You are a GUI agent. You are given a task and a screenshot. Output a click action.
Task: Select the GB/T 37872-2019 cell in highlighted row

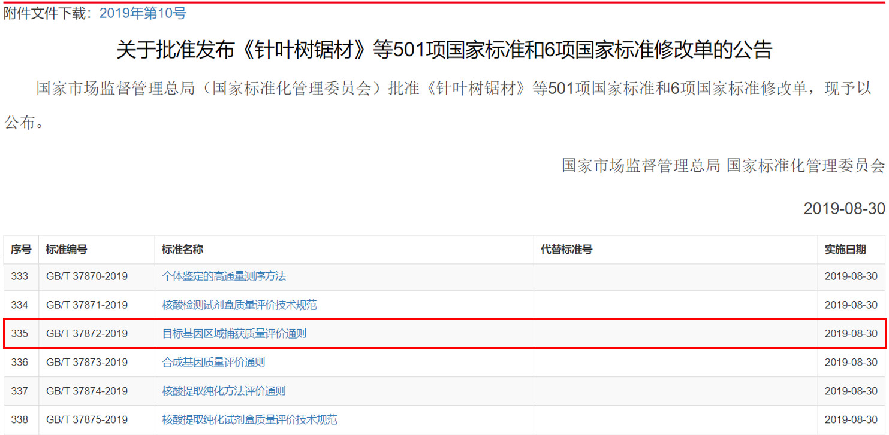[x=87, y=334]
